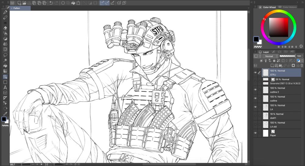Select the Blend droplets tool
Viewport: 305px width, 166px height.
5,44
